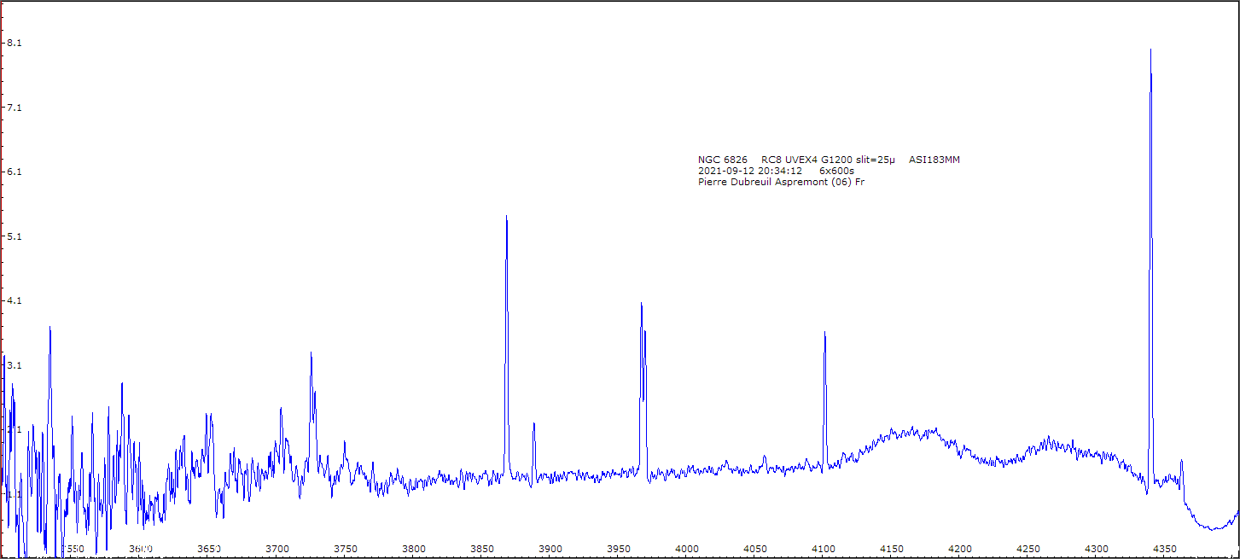Click the 4200 wavelength axis label
This screenshot has height=559, width=1240.
960,548
